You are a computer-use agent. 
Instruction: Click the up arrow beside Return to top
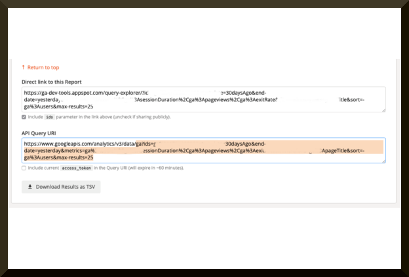pyautogui.click(x=23, y=67)
